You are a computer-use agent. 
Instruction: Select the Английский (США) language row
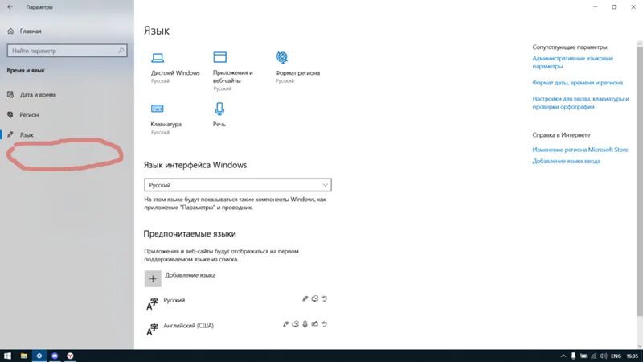click(237, 328)
